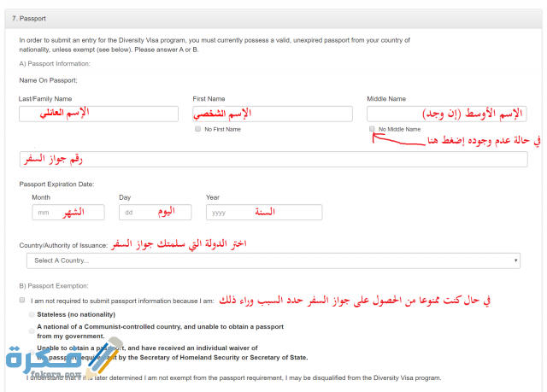Check the No Middle Name box
This screenshot has height=392, width=547.
tap(372, 129)
